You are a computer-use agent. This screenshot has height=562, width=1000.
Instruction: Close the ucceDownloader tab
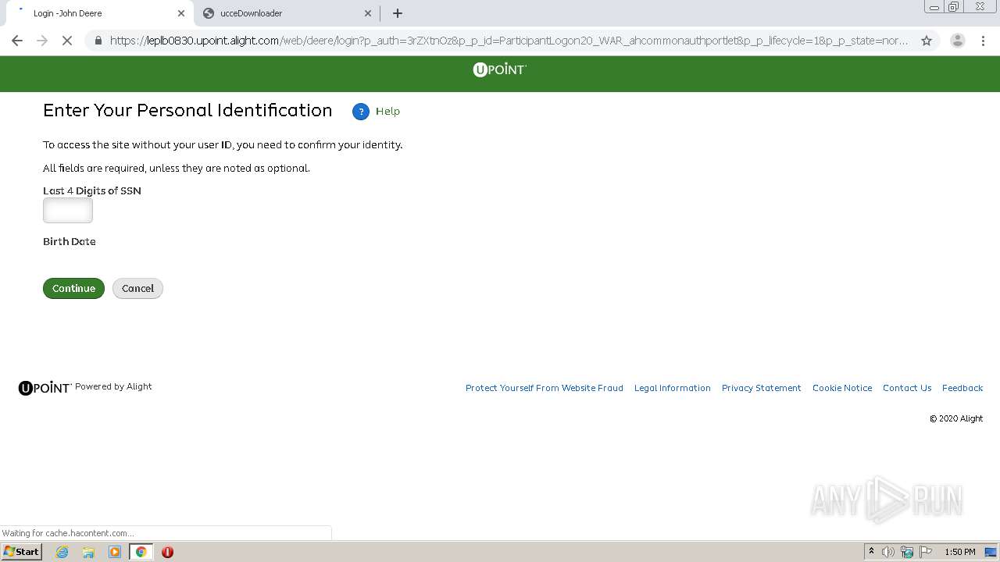(368, 13)
